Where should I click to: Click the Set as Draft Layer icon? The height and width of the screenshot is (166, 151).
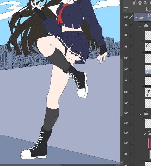point(145,3)
